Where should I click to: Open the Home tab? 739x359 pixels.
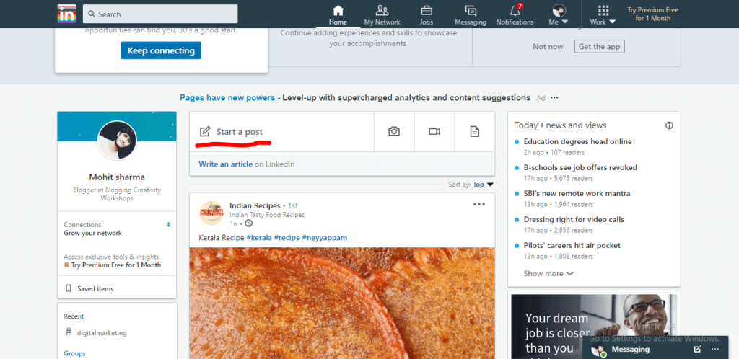click(x=338, y=16)
